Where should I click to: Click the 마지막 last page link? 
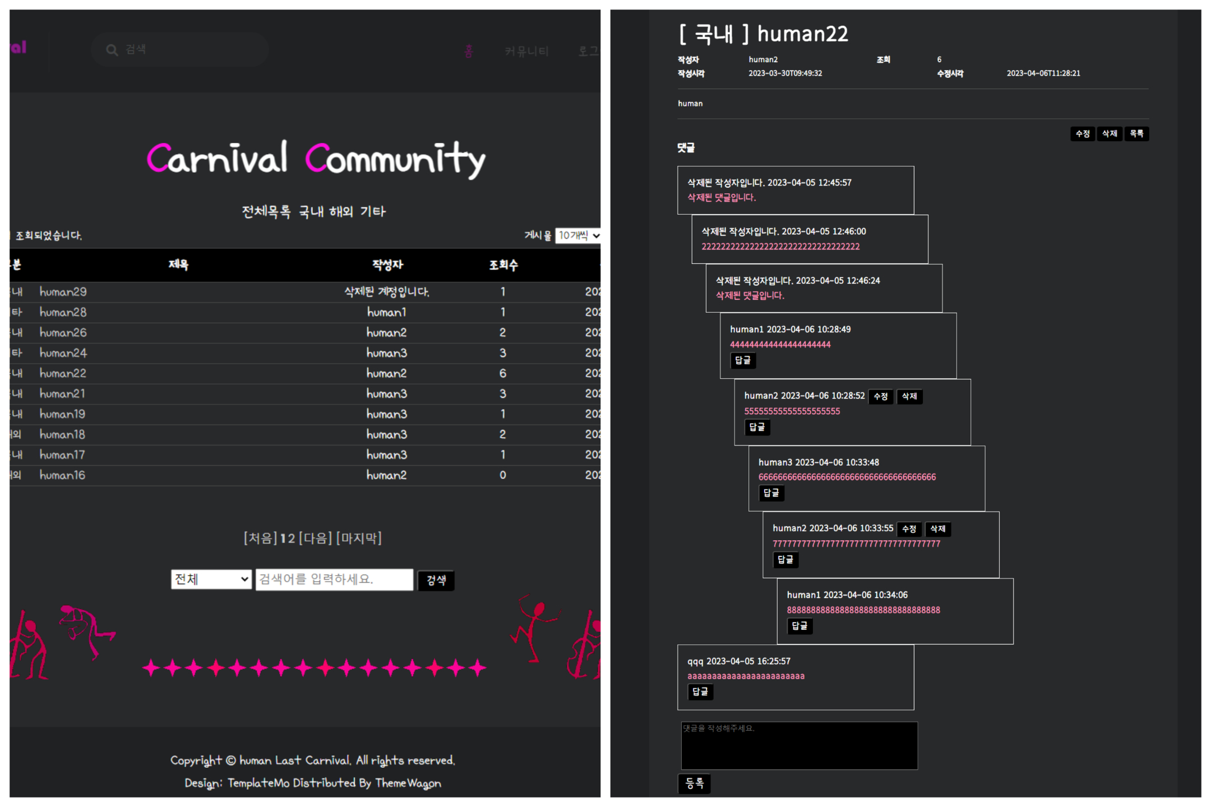click(358, 537)
